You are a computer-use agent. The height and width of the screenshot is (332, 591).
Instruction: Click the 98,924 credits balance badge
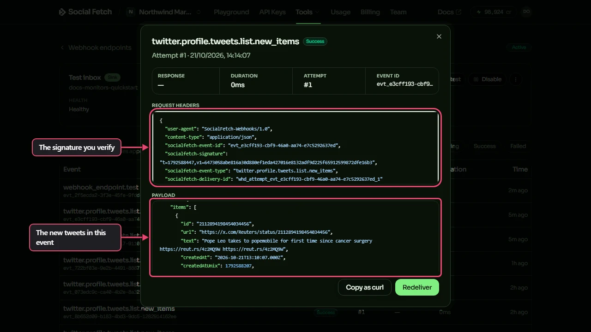pos(494,12)
